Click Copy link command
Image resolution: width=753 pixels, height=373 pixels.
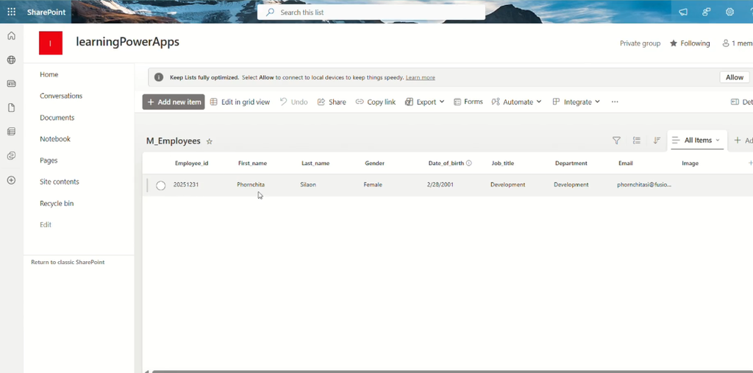pos(376,102)
